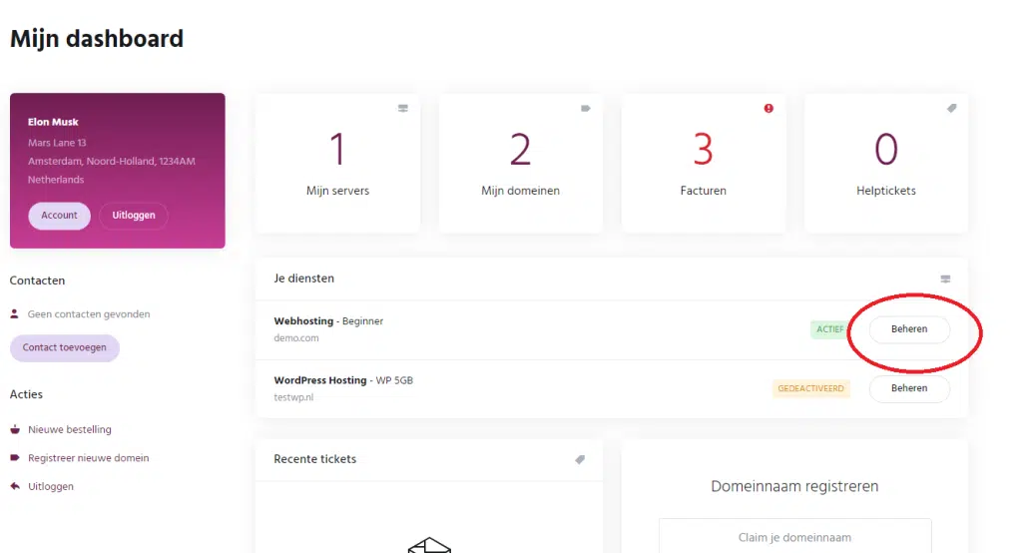This screenshot has width=1022, height=553.
Task: Open the Account button
Action: pyautogui.click(x=59, y=216)
